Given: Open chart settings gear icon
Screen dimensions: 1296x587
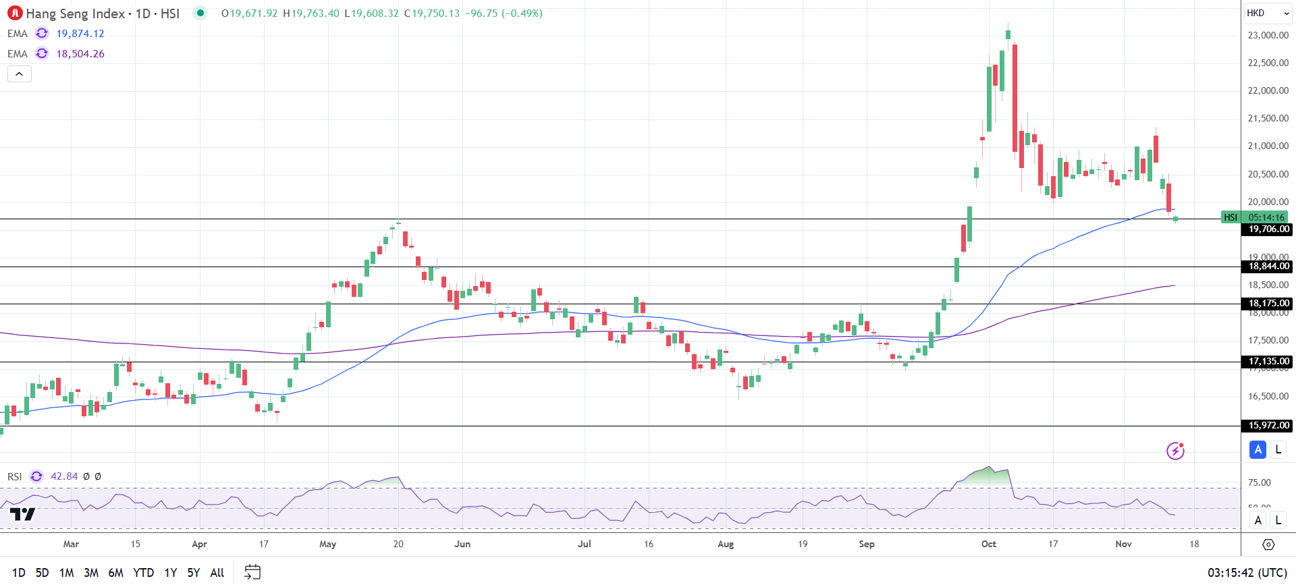Looking at the screenshot, I should click(1268, 544).
